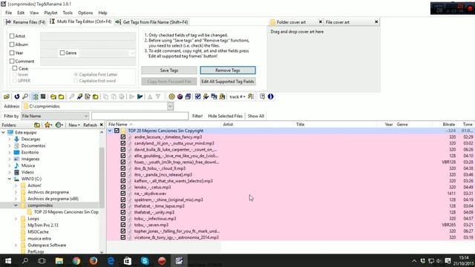The image size is (475, 267).
Task: Collapse the comprimidos folder node
Action: tap(16, 205)
